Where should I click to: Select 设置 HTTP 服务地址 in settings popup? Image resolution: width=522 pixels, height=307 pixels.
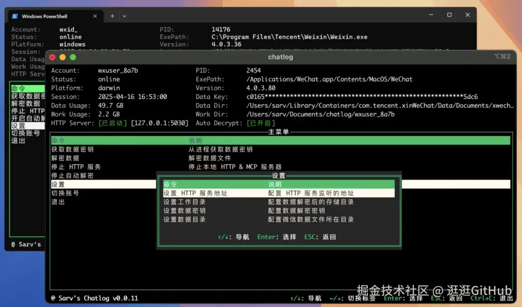[x=195, y=193]
